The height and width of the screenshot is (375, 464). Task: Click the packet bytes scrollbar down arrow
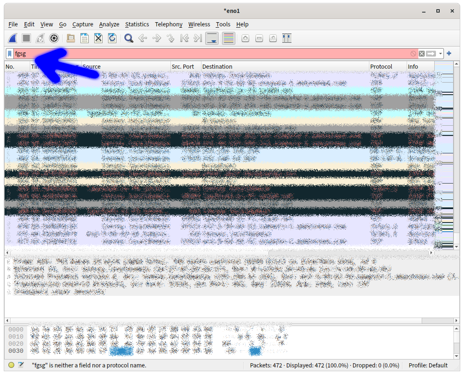456,356
